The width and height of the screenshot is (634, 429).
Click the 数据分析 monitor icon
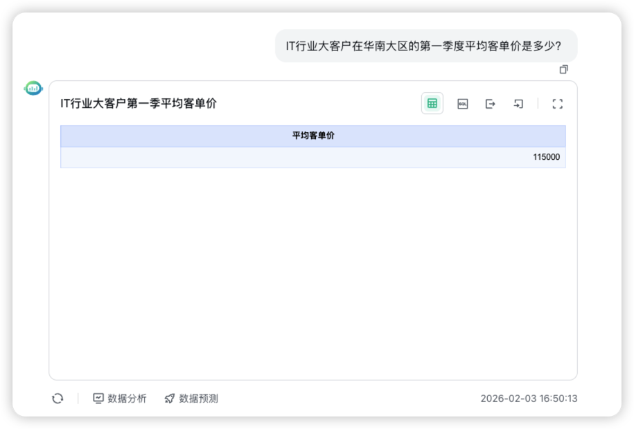99,398
